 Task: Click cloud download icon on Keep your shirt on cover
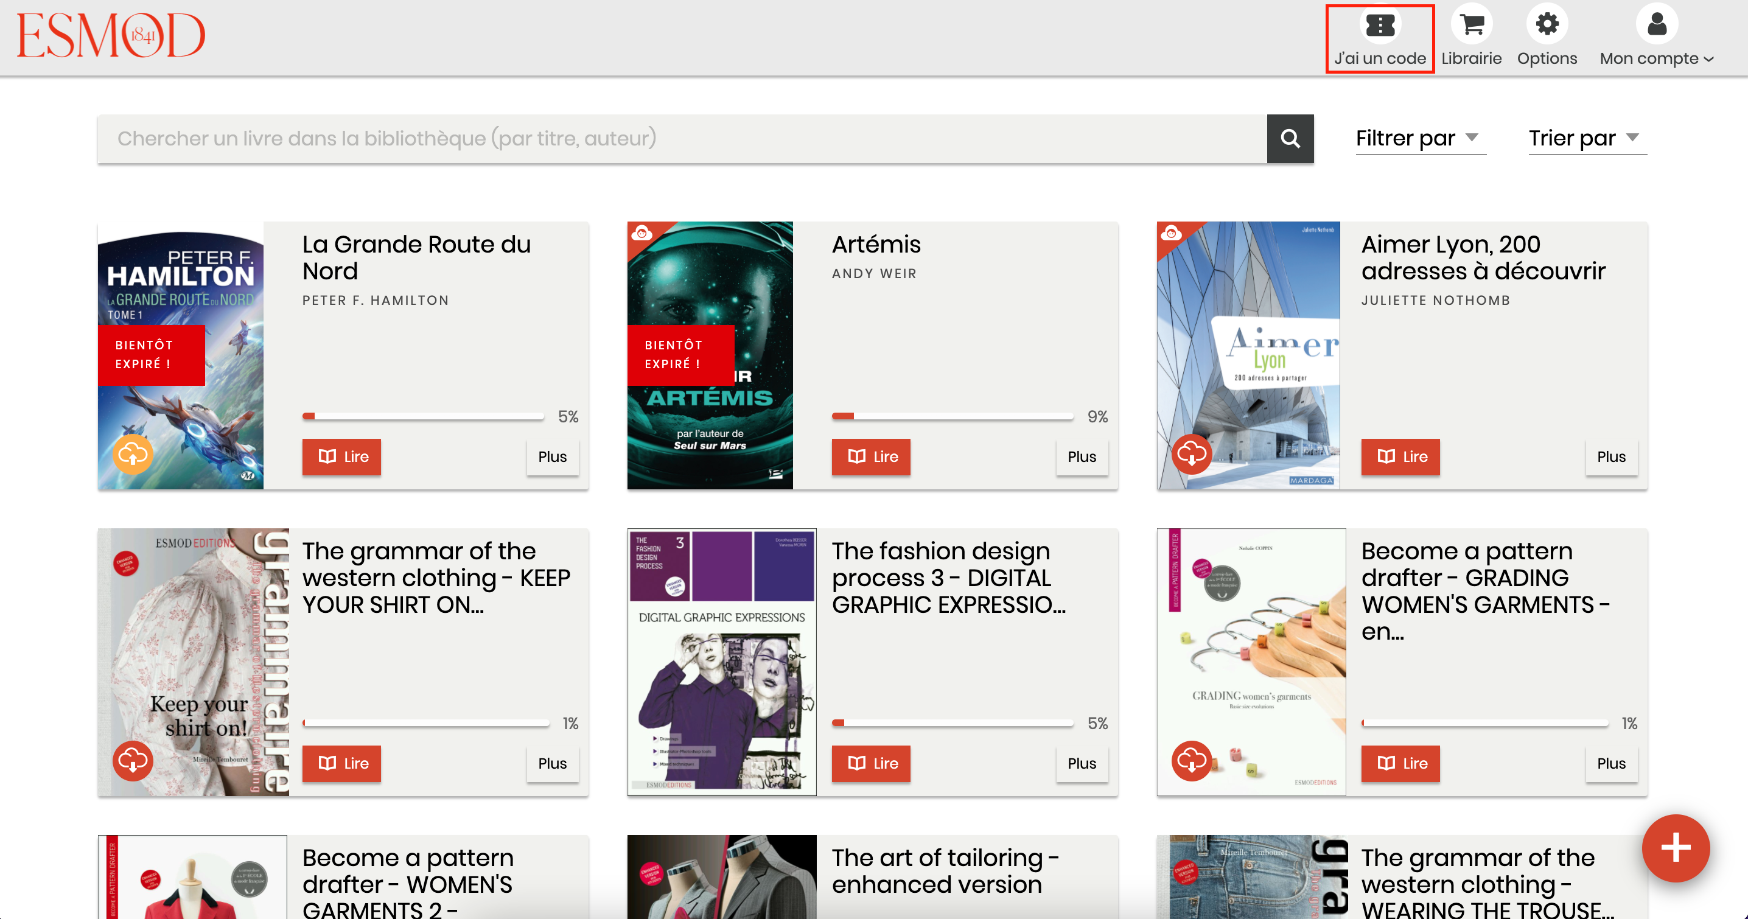(x=132, y=761)
